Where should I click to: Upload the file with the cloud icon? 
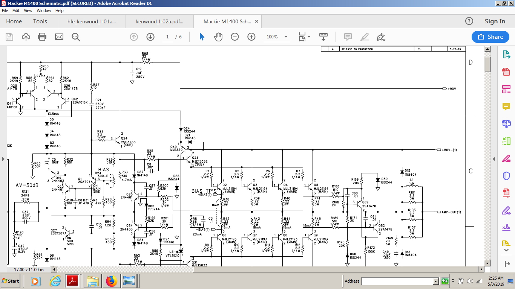(26, 37)
